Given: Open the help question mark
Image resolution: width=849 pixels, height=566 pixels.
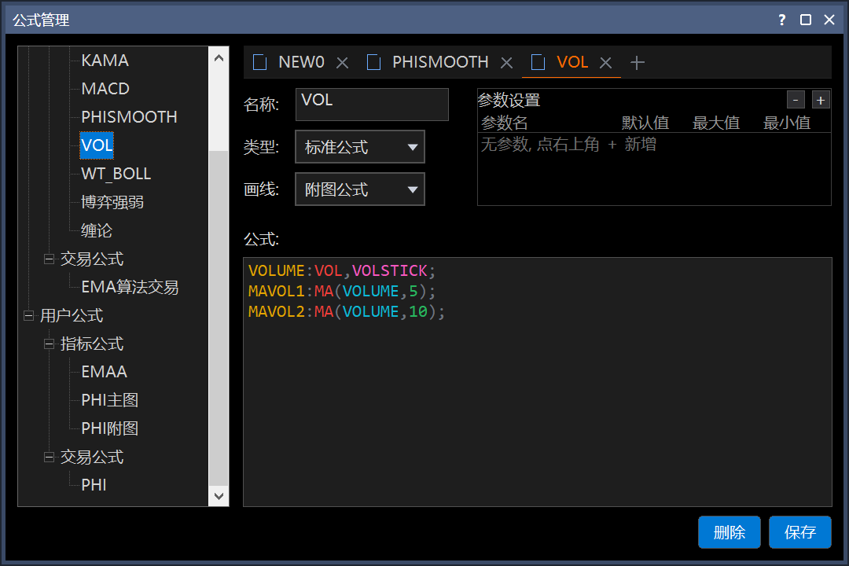Looking at the screenshot, I should pyautogui.click(x=782, y=20).
